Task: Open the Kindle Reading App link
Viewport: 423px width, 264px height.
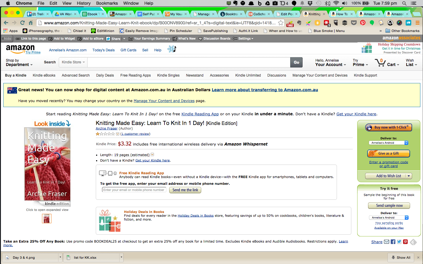Action: point(200,114)
